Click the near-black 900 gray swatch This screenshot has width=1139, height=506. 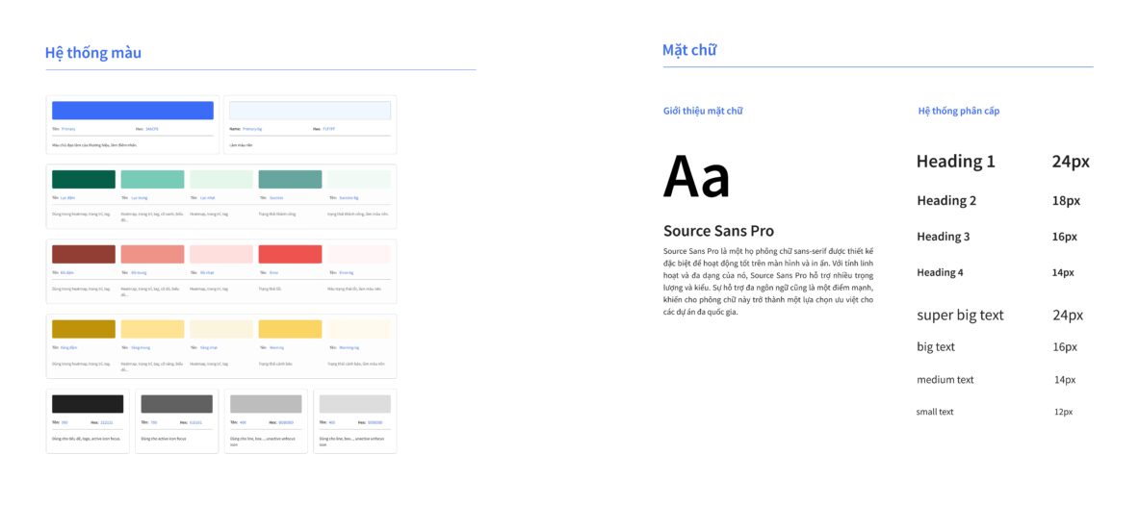click(88, 404)
